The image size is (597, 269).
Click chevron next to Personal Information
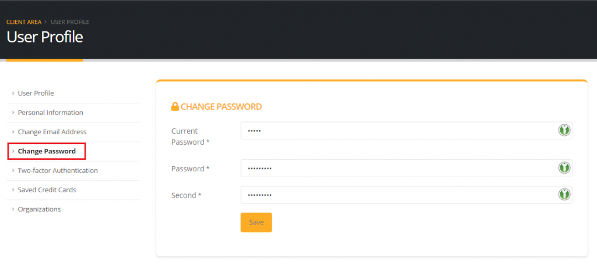13,112
